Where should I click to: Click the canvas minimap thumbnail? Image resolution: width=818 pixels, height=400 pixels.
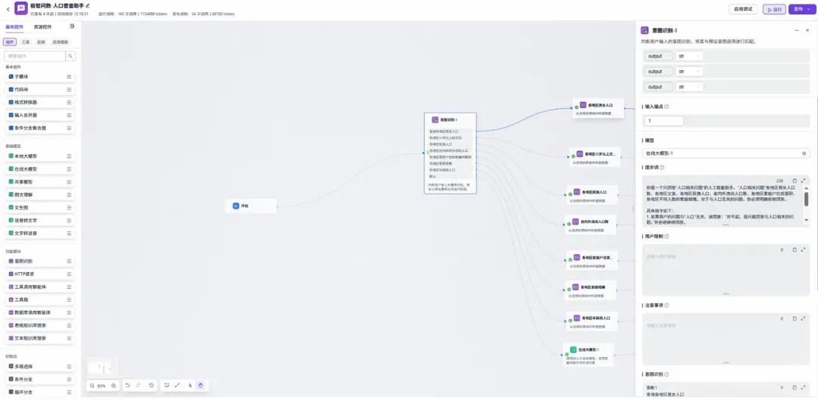[103, 367]
